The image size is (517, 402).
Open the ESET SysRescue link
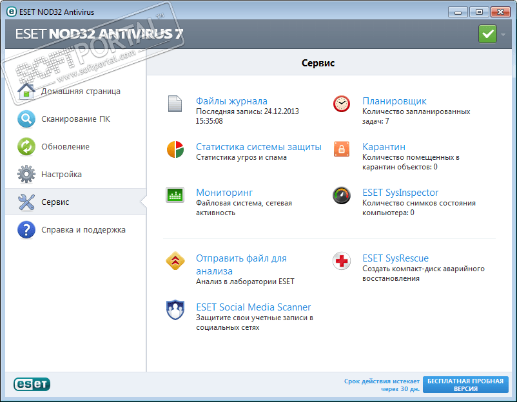tap(395, 258)
